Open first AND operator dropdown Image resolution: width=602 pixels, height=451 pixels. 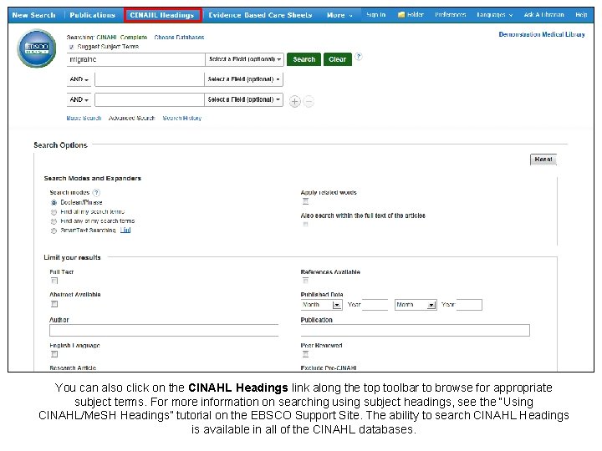79,79
